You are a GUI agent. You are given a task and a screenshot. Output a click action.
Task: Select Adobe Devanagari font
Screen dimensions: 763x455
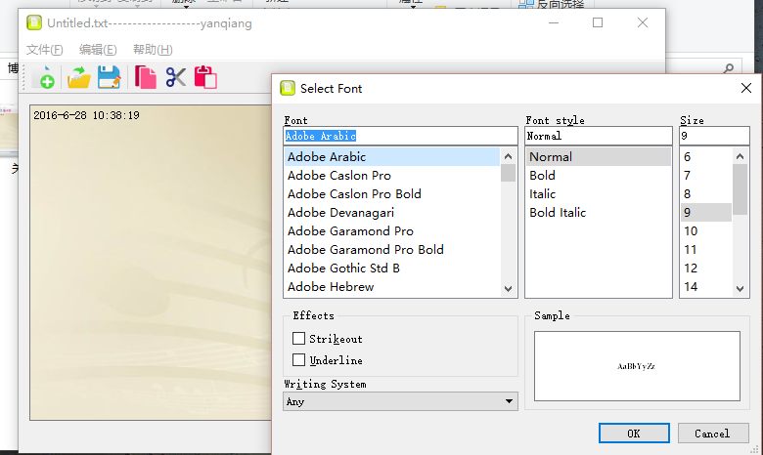(x=391, y=212)
